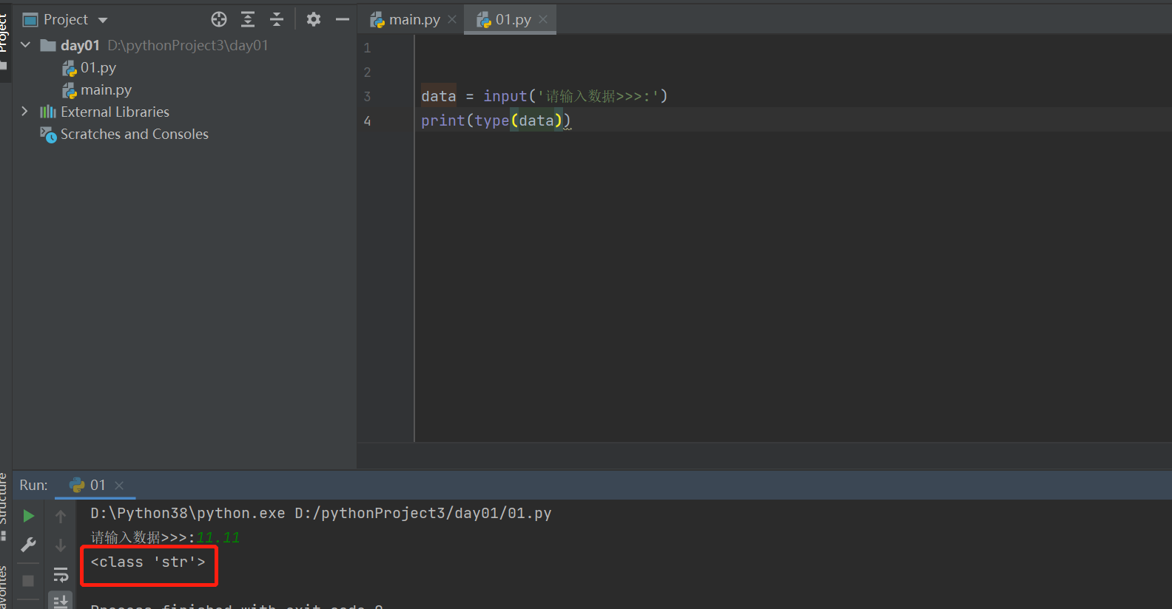Open the Project view dropdown

[103, 20]
